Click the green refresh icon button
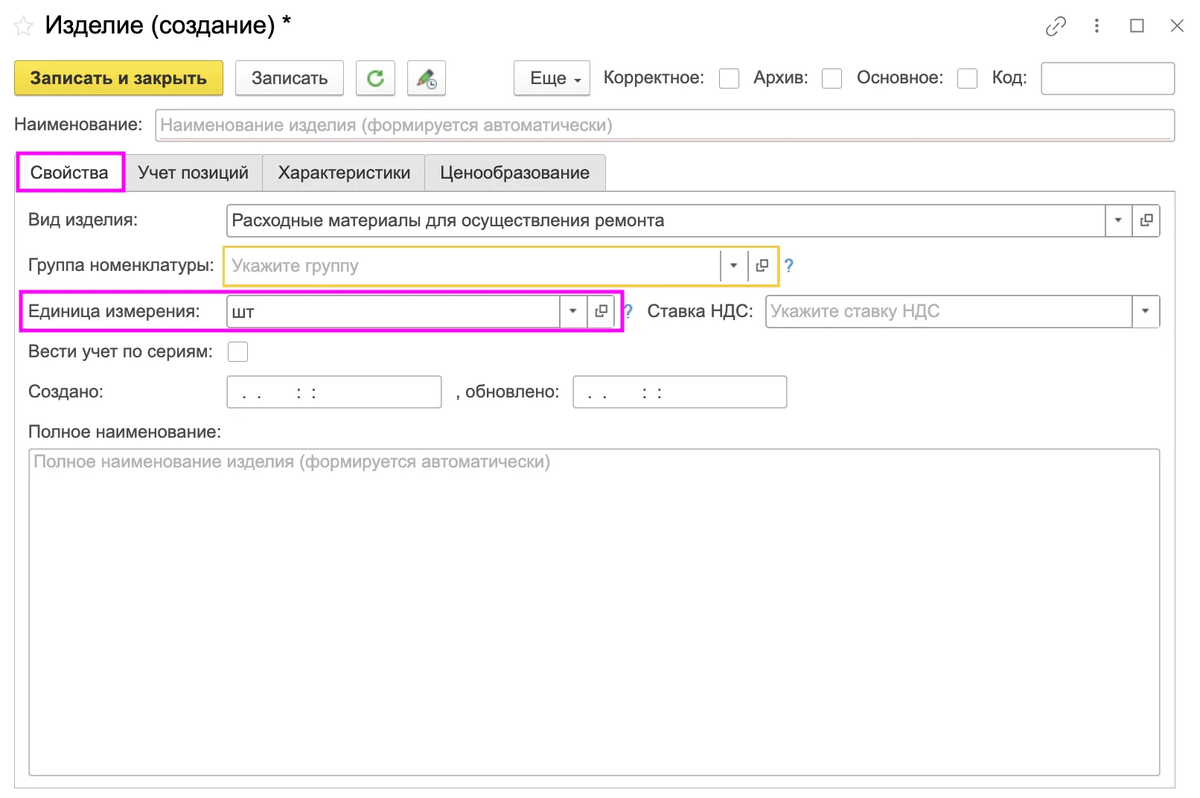The height and width of the screenshot is (798, 1200). click(x=375, y=78)
